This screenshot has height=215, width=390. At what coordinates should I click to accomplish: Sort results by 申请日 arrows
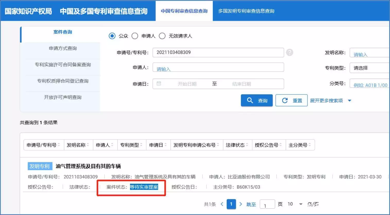click(x=166, y=145)
